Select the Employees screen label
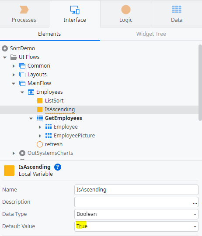Image resolution: width=202 pixels, height=236 pixels. coord(49,92)
